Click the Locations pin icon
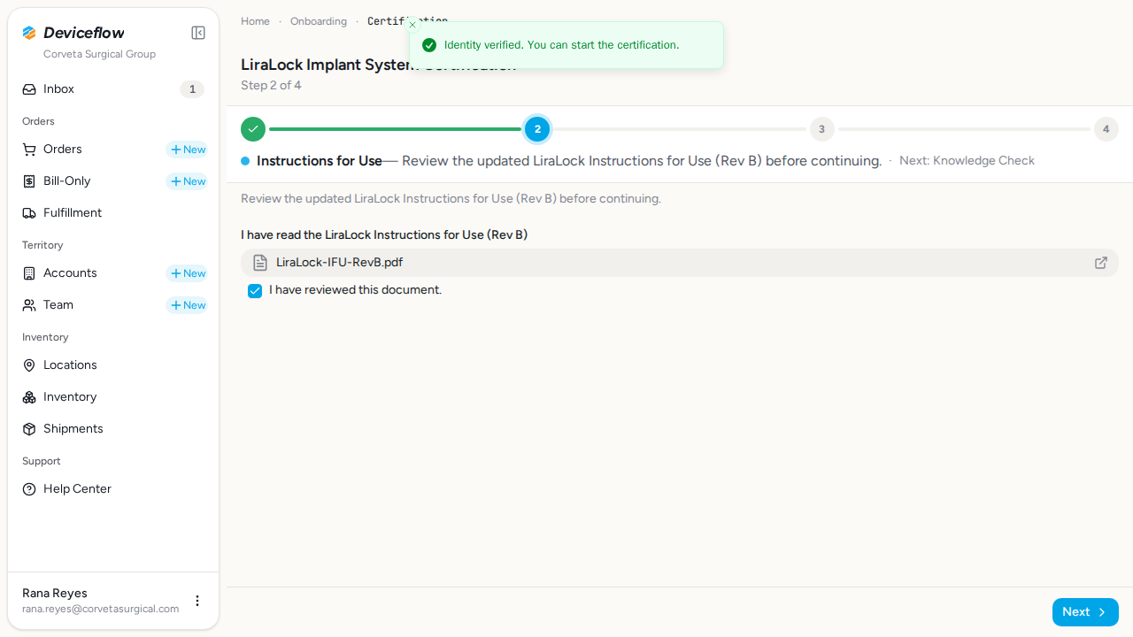The width and height of the screenshot is (1133, 637). pyautogui.click(x=29, y=365)
